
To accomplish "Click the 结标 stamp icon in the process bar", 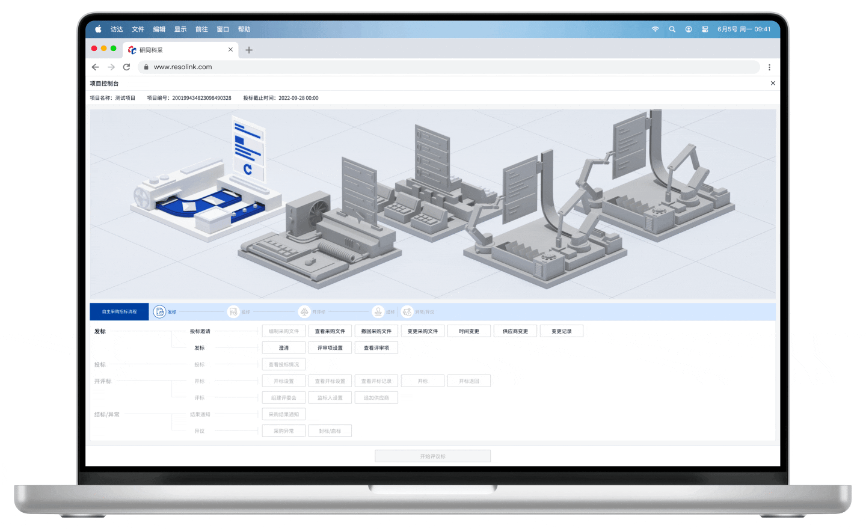I will 378,312.
